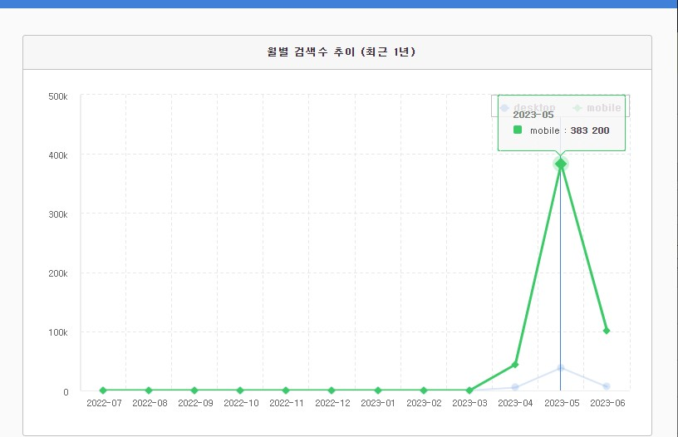Click the green square swatch in the tooltip
Image resolution: width=678 pixels, height=437 pixels.
(x=518, y=130)
